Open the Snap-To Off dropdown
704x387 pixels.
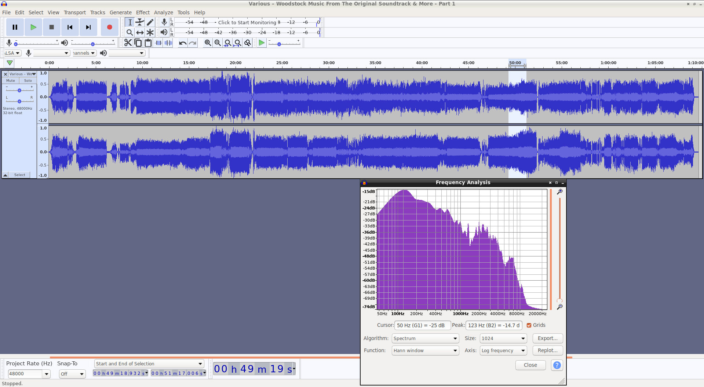coord(72,374)
